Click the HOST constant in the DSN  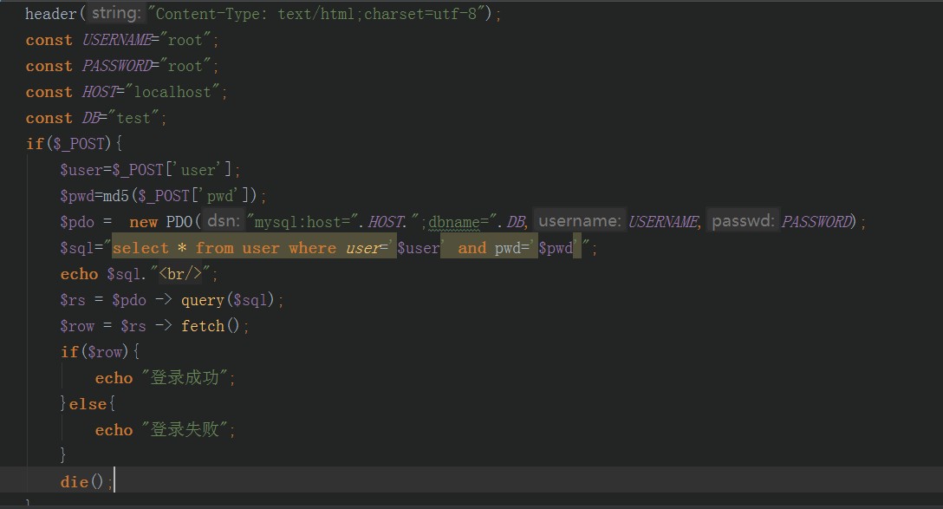pos(386,222)
